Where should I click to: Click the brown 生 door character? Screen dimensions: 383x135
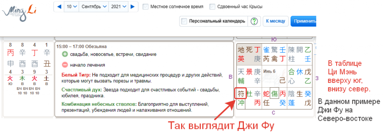tap(300, 94)
